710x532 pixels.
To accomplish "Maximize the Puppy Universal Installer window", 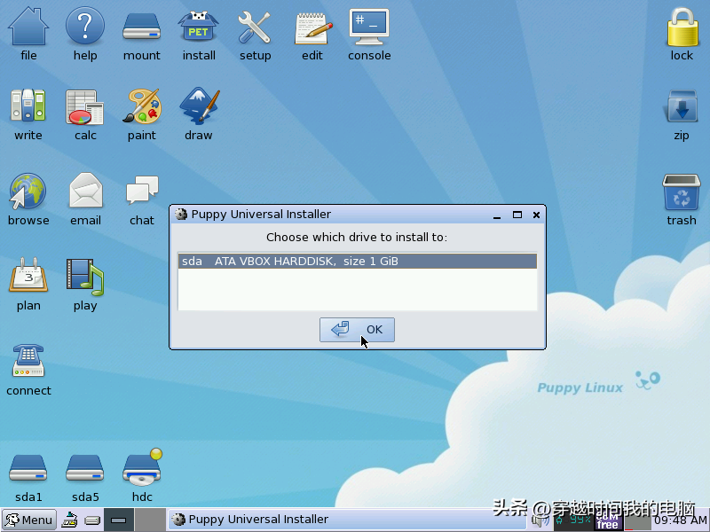I will [x=517, y=215].
